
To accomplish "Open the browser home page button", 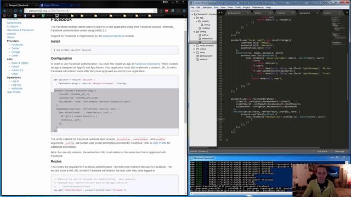I will pos(21,11).
